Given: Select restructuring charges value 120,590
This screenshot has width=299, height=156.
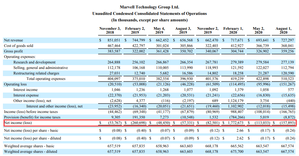Looking at the screenshot, I should pyautogui.click(x=287, y=73).
